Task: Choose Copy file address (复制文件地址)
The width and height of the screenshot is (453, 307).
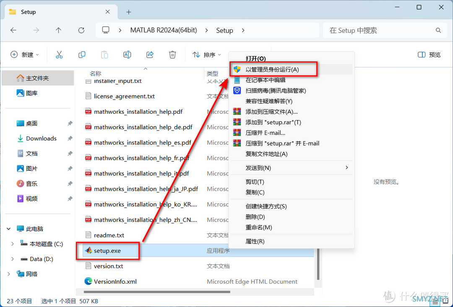Action: click(x=292, y=154)
